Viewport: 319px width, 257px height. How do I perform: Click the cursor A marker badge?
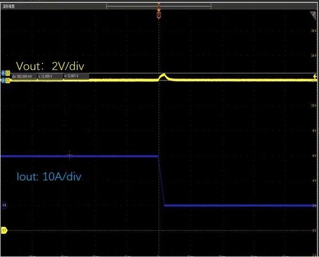(3, 81)
